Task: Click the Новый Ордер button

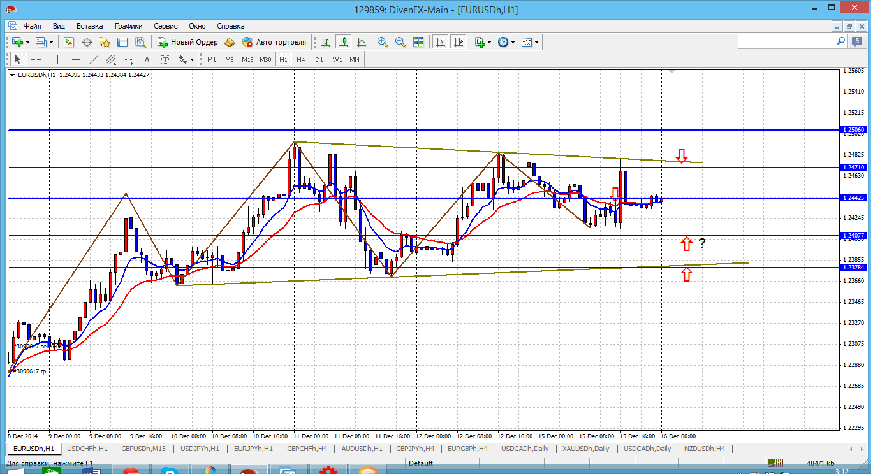Action: pyautogui.click(x=187, y=42)
